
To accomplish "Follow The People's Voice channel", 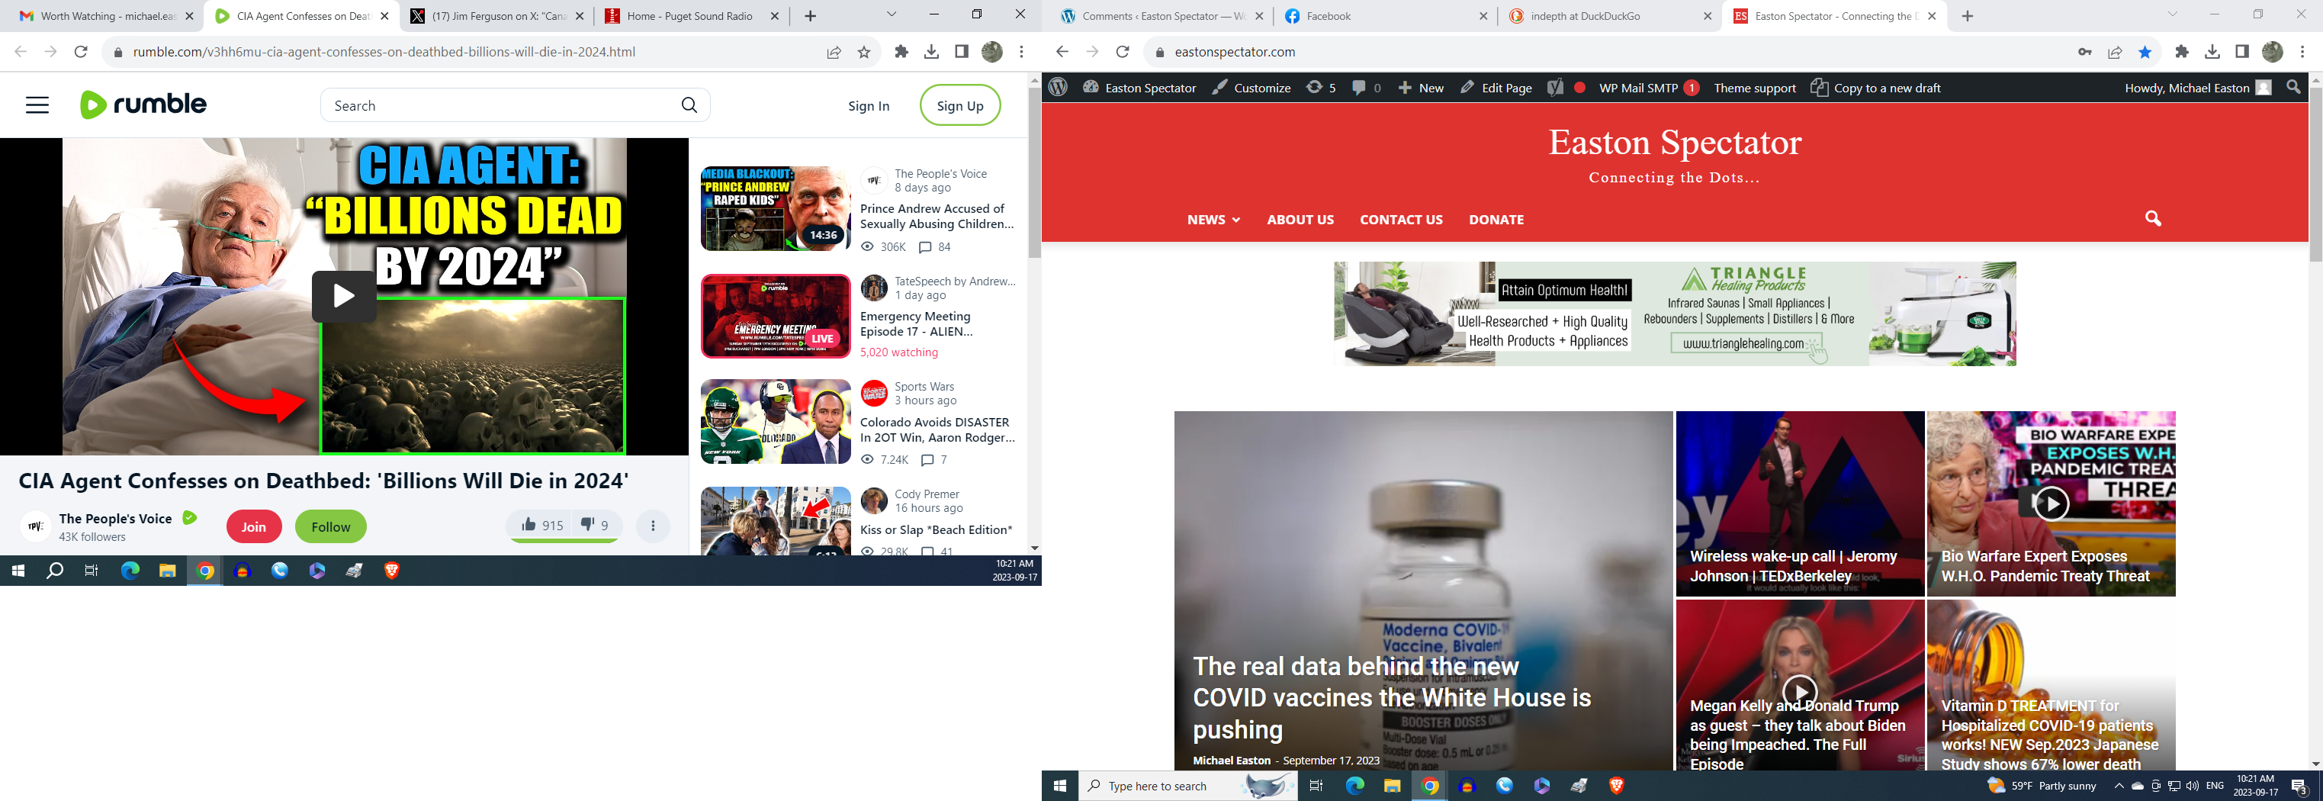I will point(330,527).
